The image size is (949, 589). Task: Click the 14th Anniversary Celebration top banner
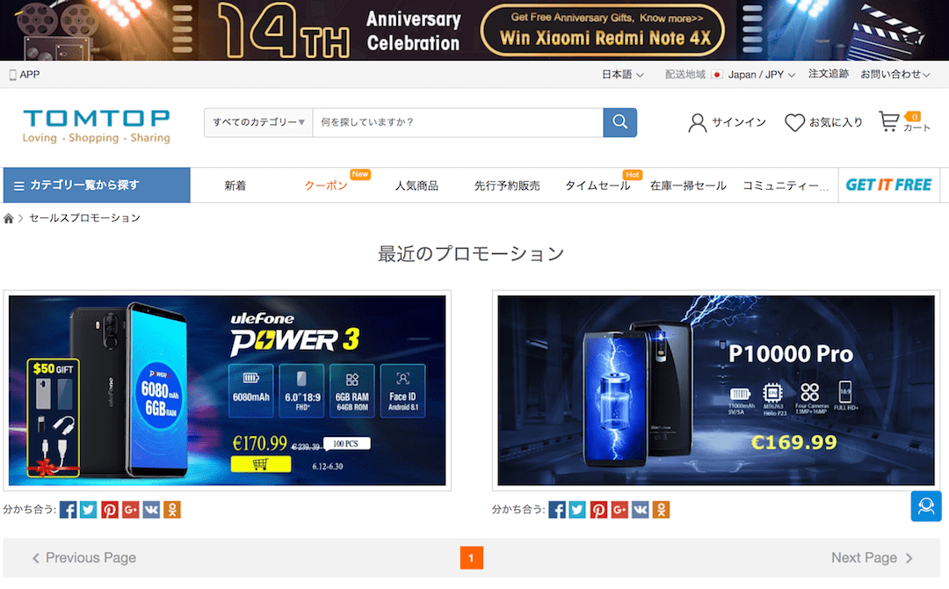point(474,30)
